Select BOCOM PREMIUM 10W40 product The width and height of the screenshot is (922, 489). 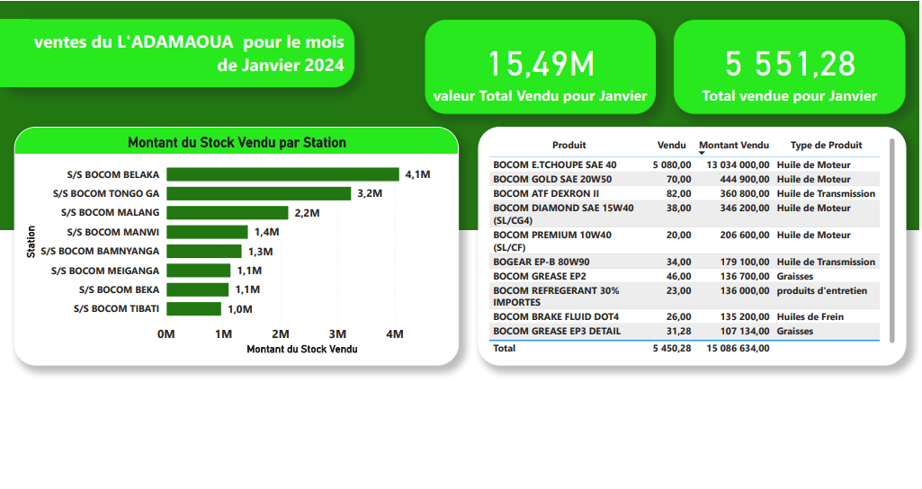click(x=552, y=241)
